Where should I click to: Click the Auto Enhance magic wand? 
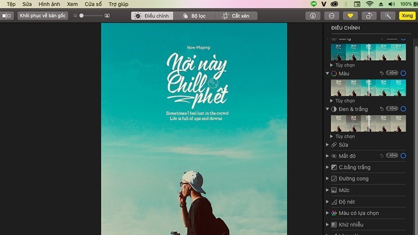(388, 16)
